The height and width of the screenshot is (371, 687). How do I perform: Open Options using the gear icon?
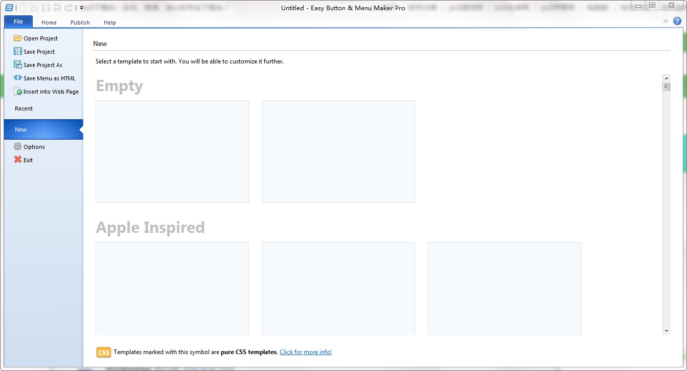[x=17, y=146]
